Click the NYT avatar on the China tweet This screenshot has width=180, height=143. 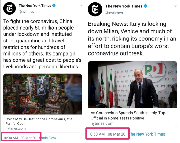coord(9,8)
